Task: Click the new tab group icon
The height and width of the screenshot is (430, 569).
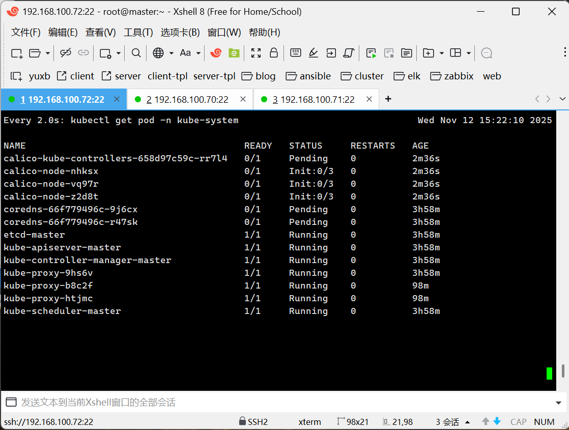Action: click(429, 53)
